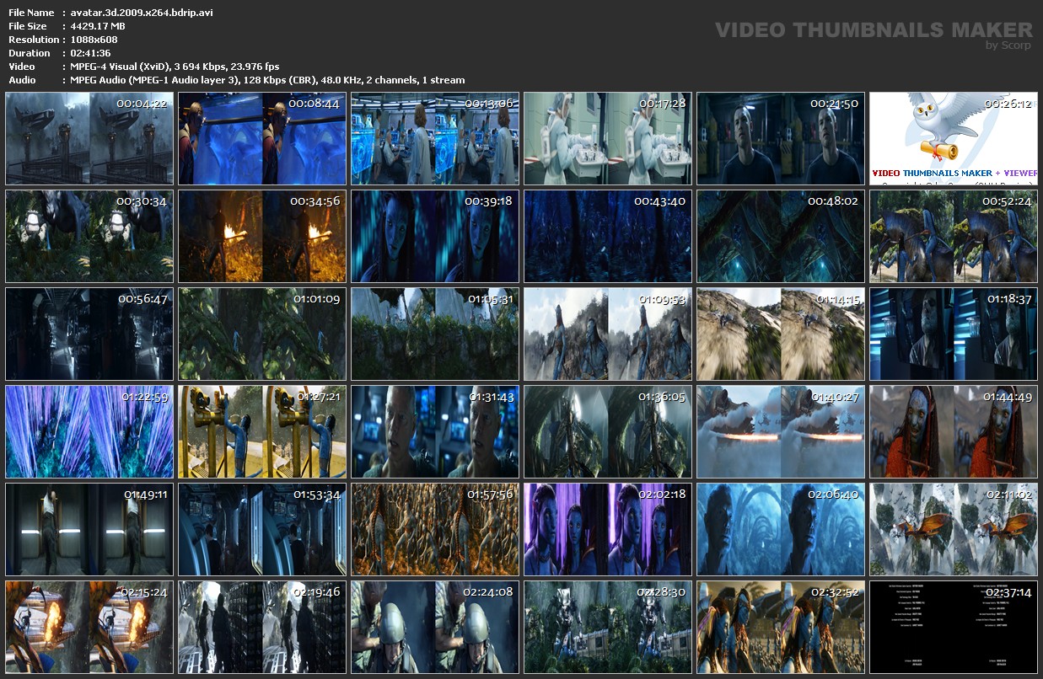The height and width of the screenshot is (679, 1043).
Task: Click the 00:39:18 frame thumbnail
Action: coord(435,236)
